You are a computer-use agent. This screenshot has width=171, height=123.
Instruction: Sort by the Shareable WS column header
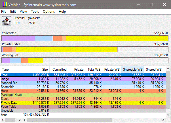[132, 69]
